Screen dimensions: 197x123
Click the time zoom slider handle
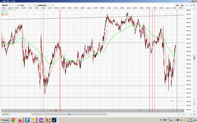click(x=184, y=114)
